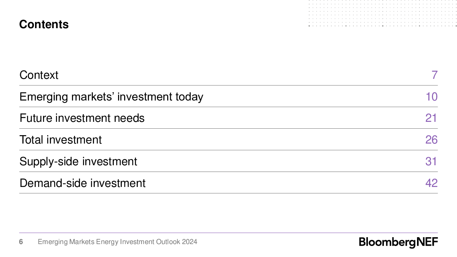457x257 pixels.
Task: Click page number 7 for Context
Action: point(435,75)
